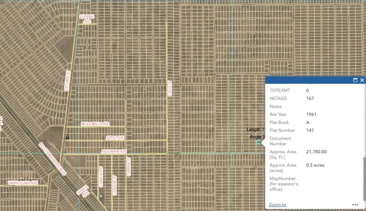
Task: Click the Luiseno Ave street label
Action: [x=87, y=19]
